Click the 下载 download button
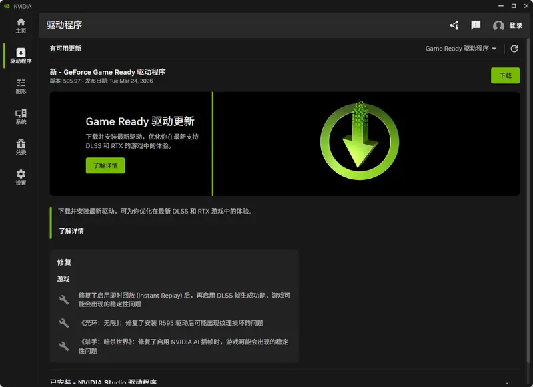 click(x=505, y=75)
